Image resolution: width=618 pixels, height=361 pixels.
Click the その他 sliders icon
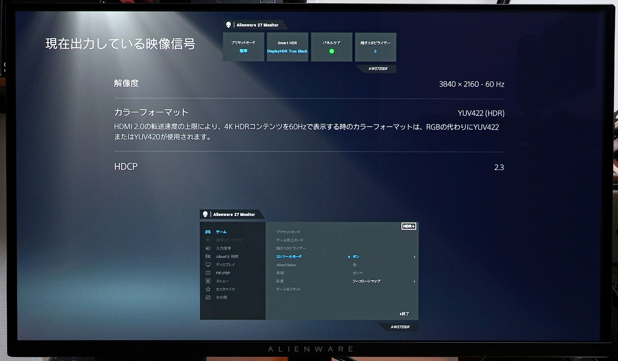coord(208,297)
